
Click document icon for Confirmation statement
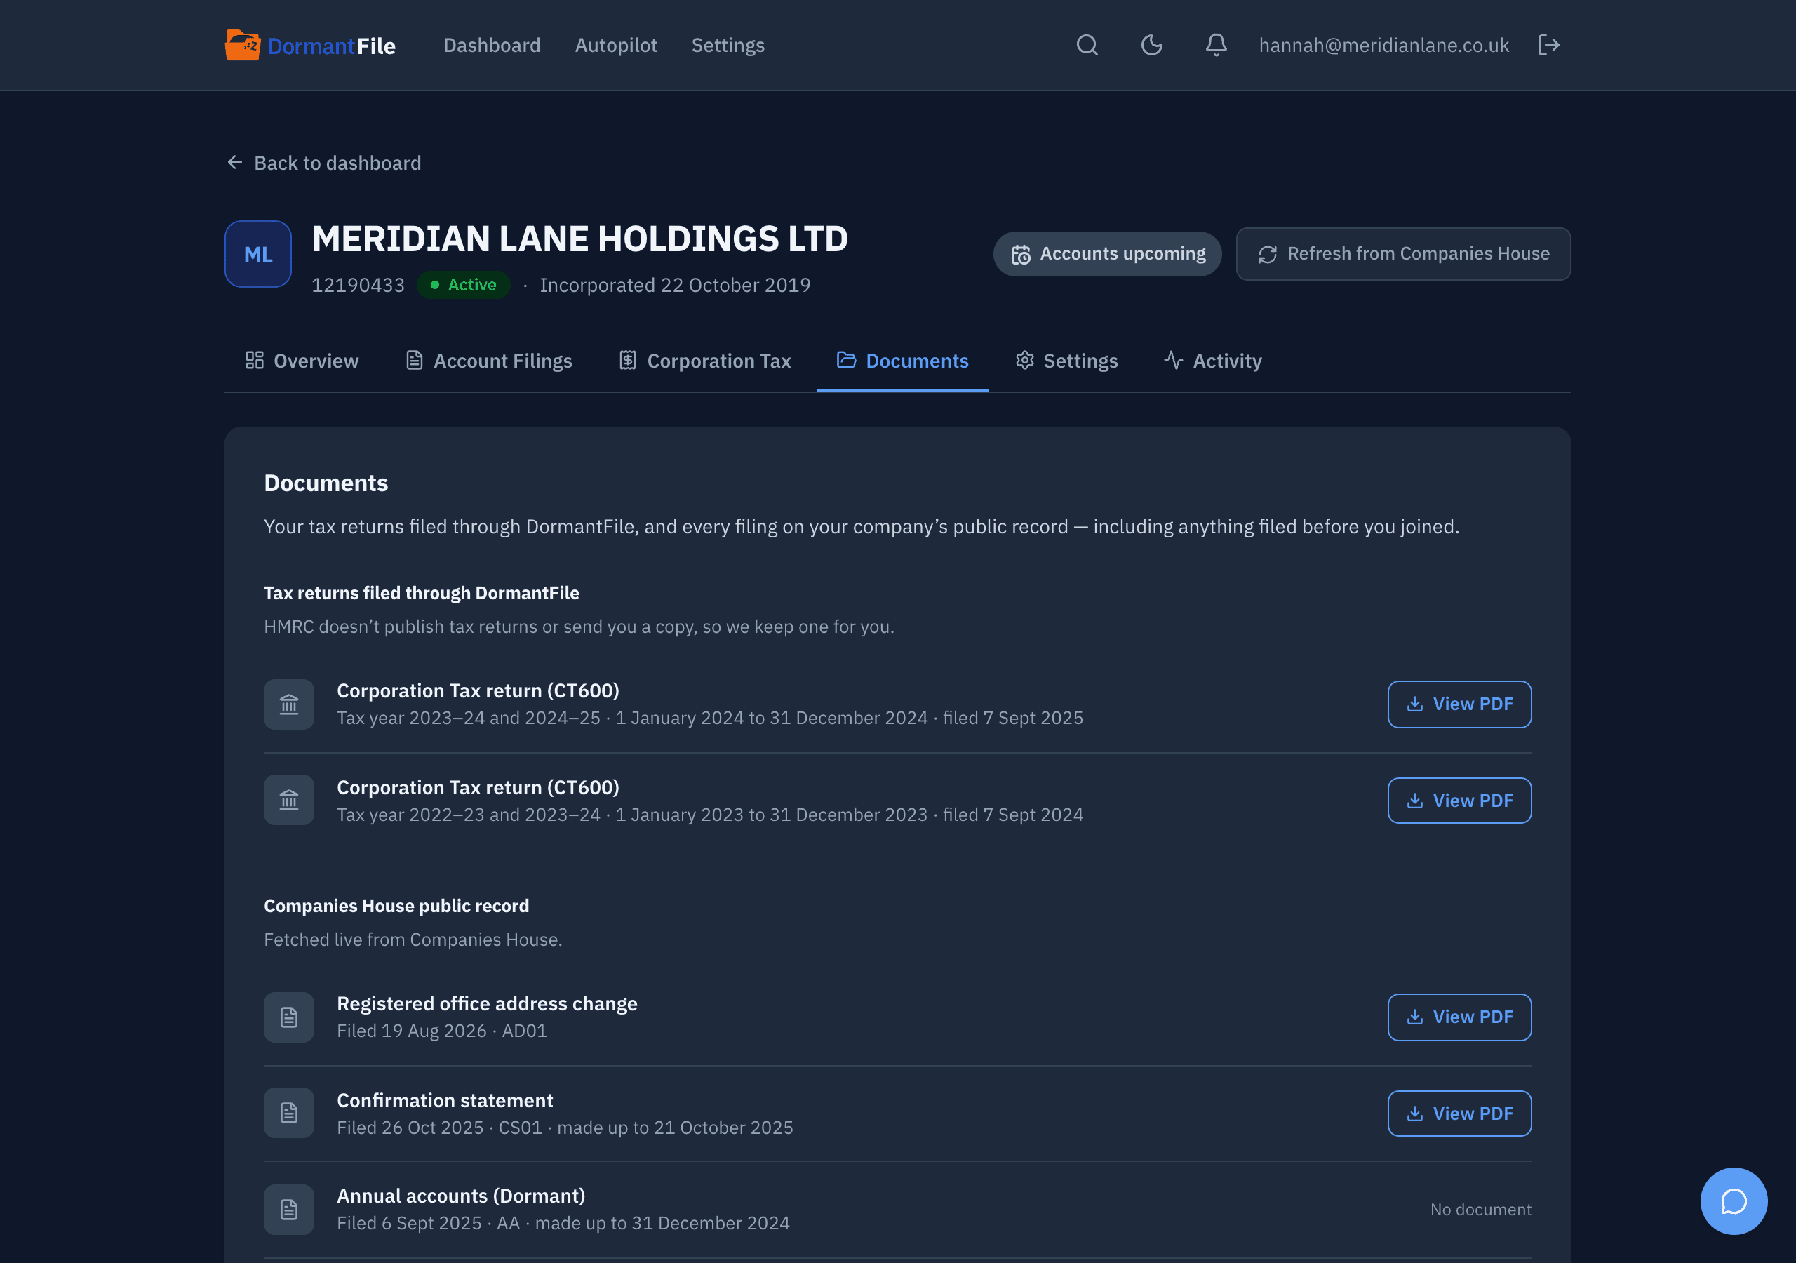pos(288,1113)
